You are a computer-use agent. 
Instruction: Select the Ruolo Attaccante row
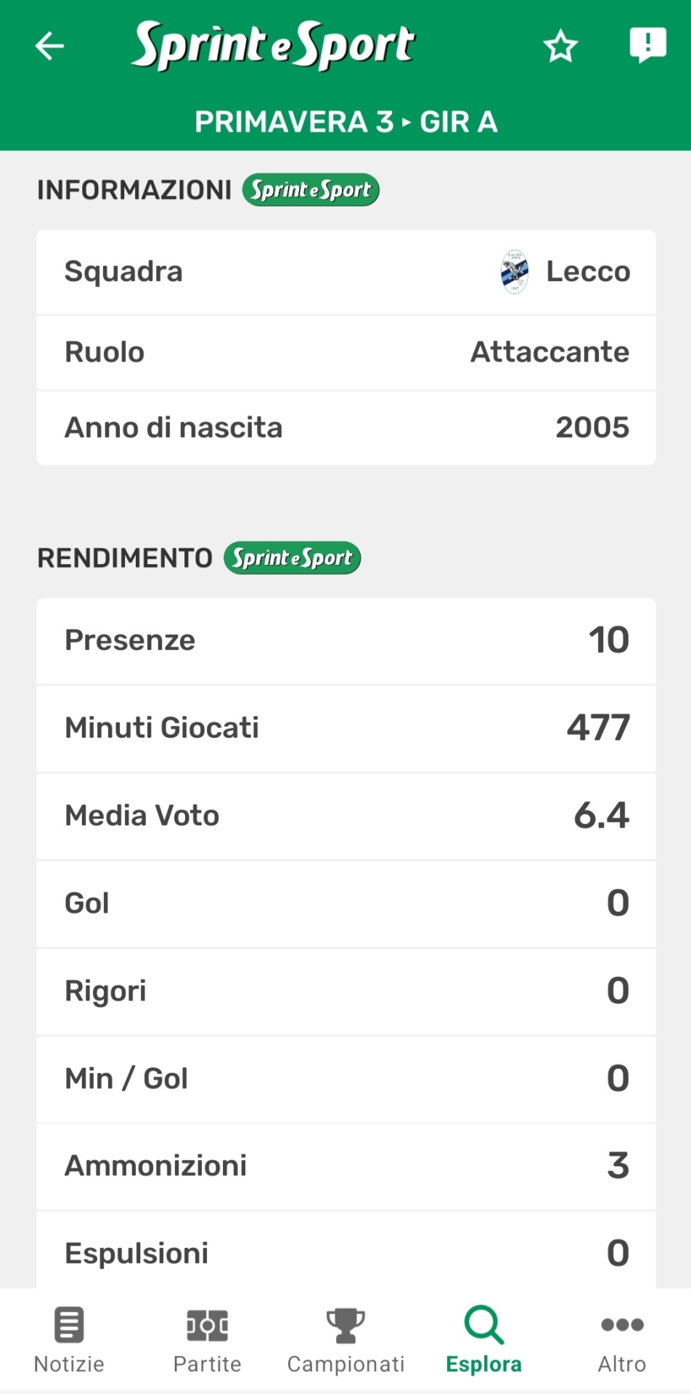point(345,352)
